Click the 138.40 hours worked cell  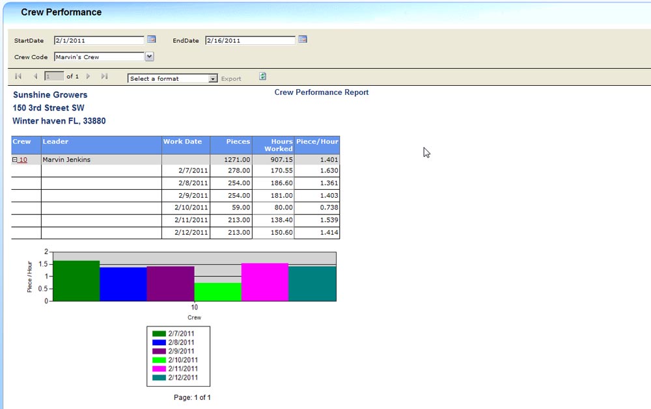[273, 220]
